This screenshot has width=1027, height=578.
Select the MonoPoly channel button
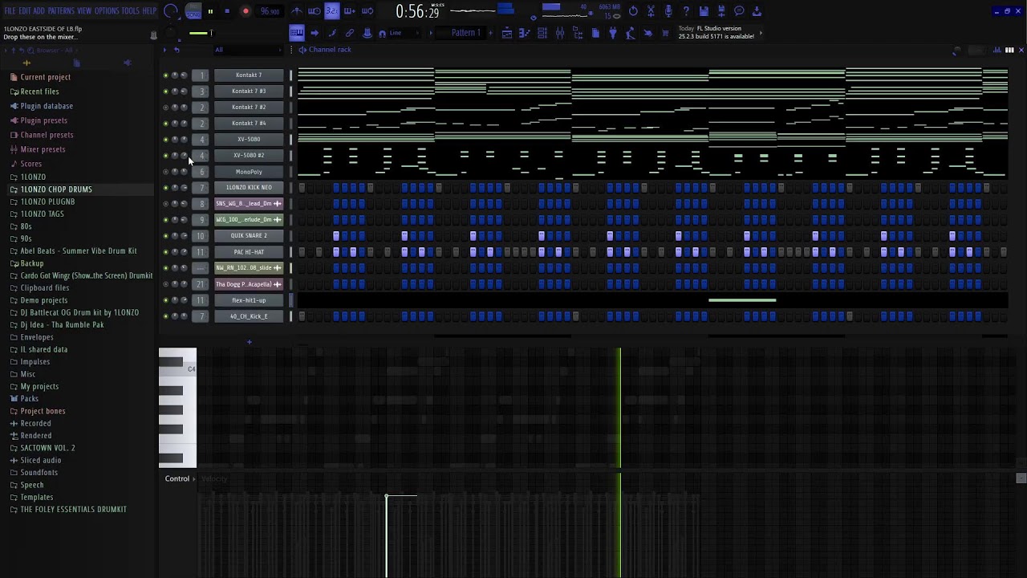tap(249, 172)
